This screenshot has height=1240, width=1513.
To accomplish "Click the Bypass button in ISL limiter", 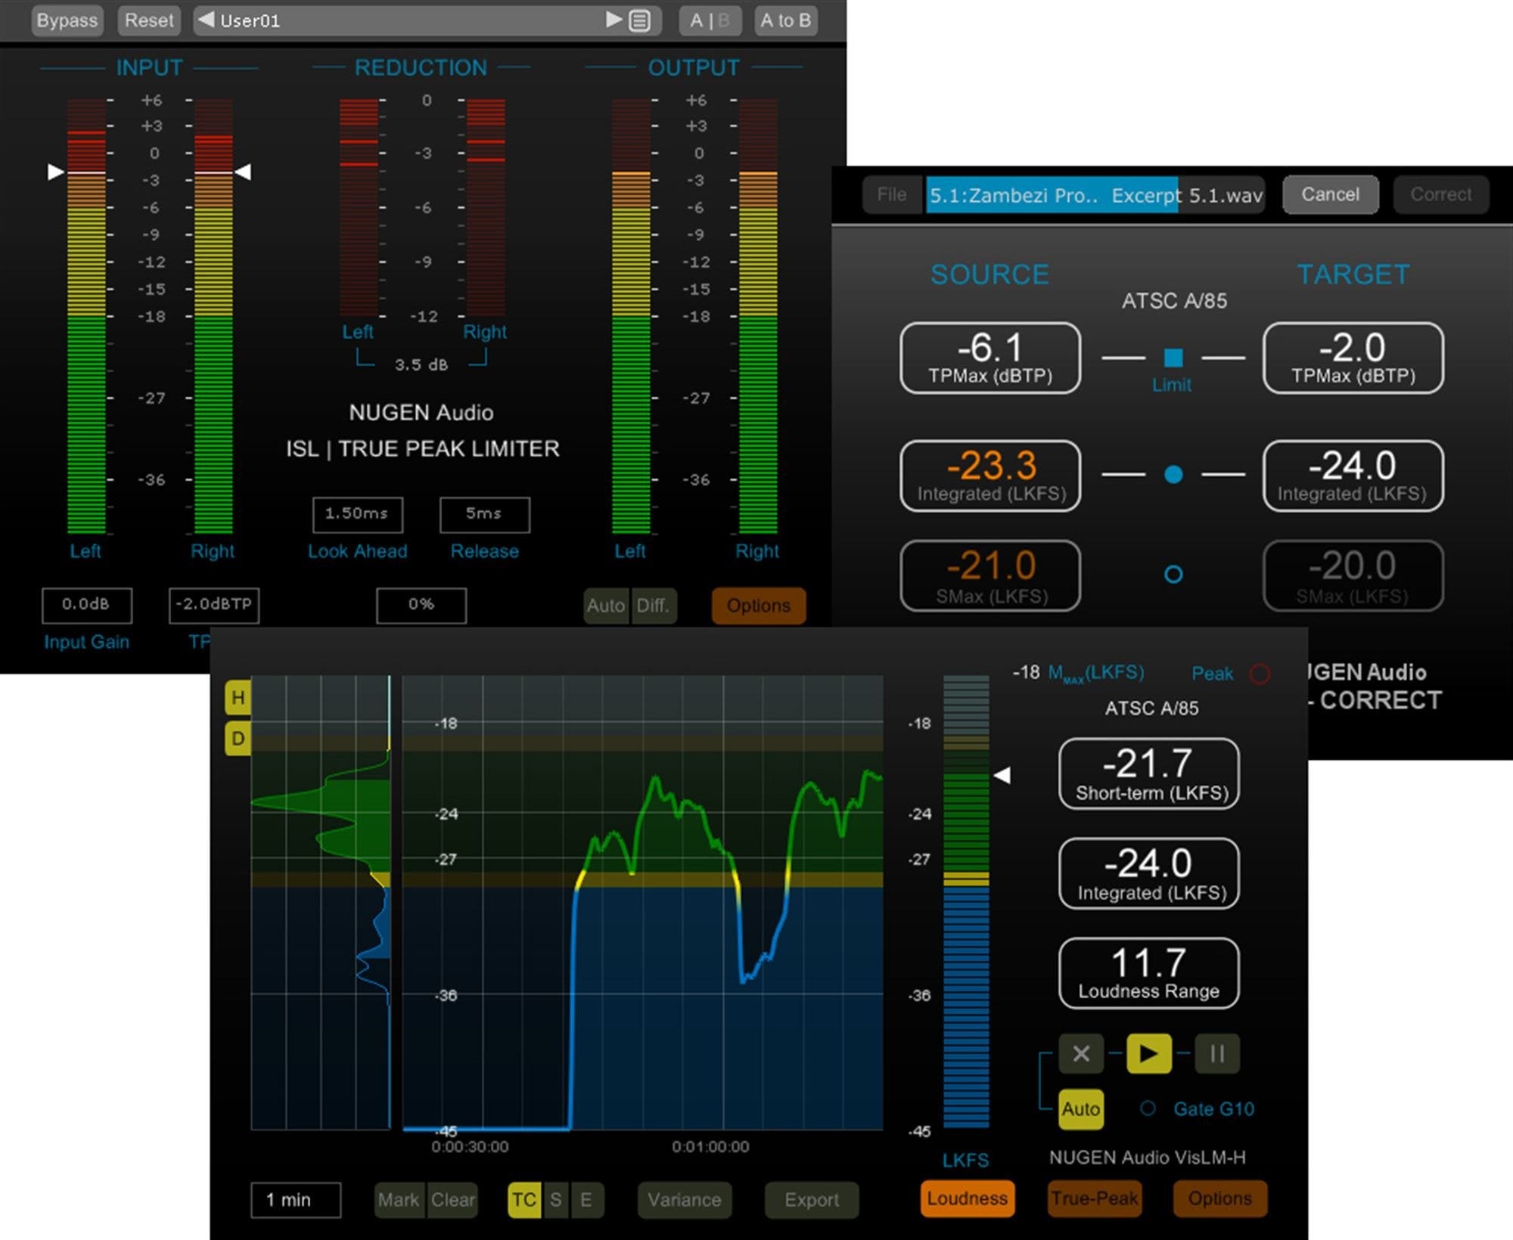I will point(67,20).
